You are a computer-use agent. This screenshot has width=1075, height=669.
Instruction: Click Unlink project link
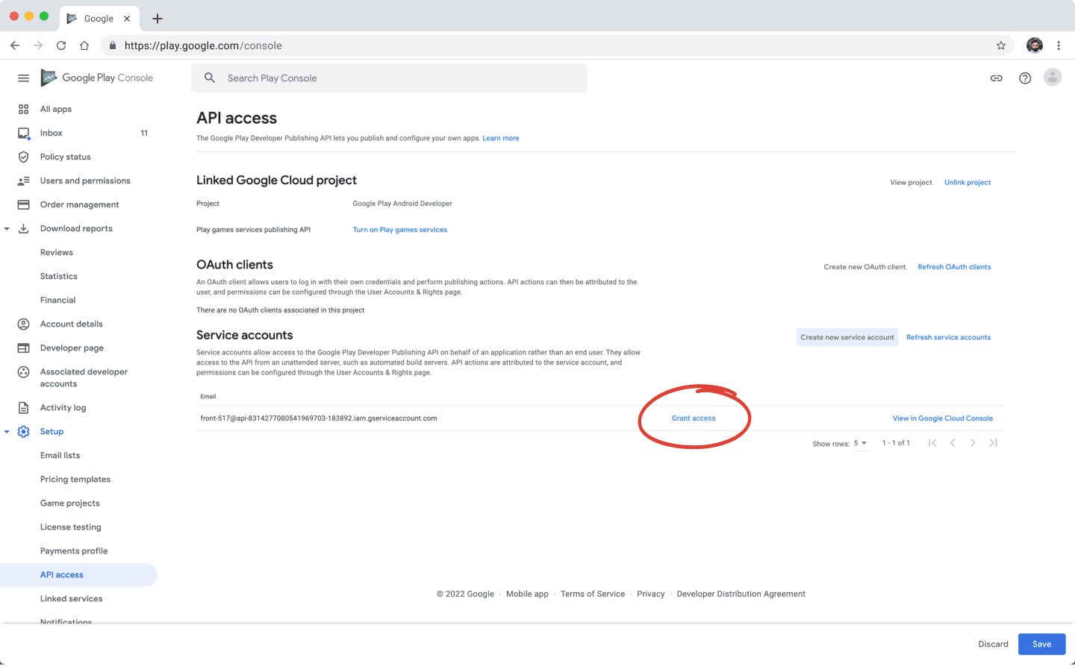coord(967,182)
